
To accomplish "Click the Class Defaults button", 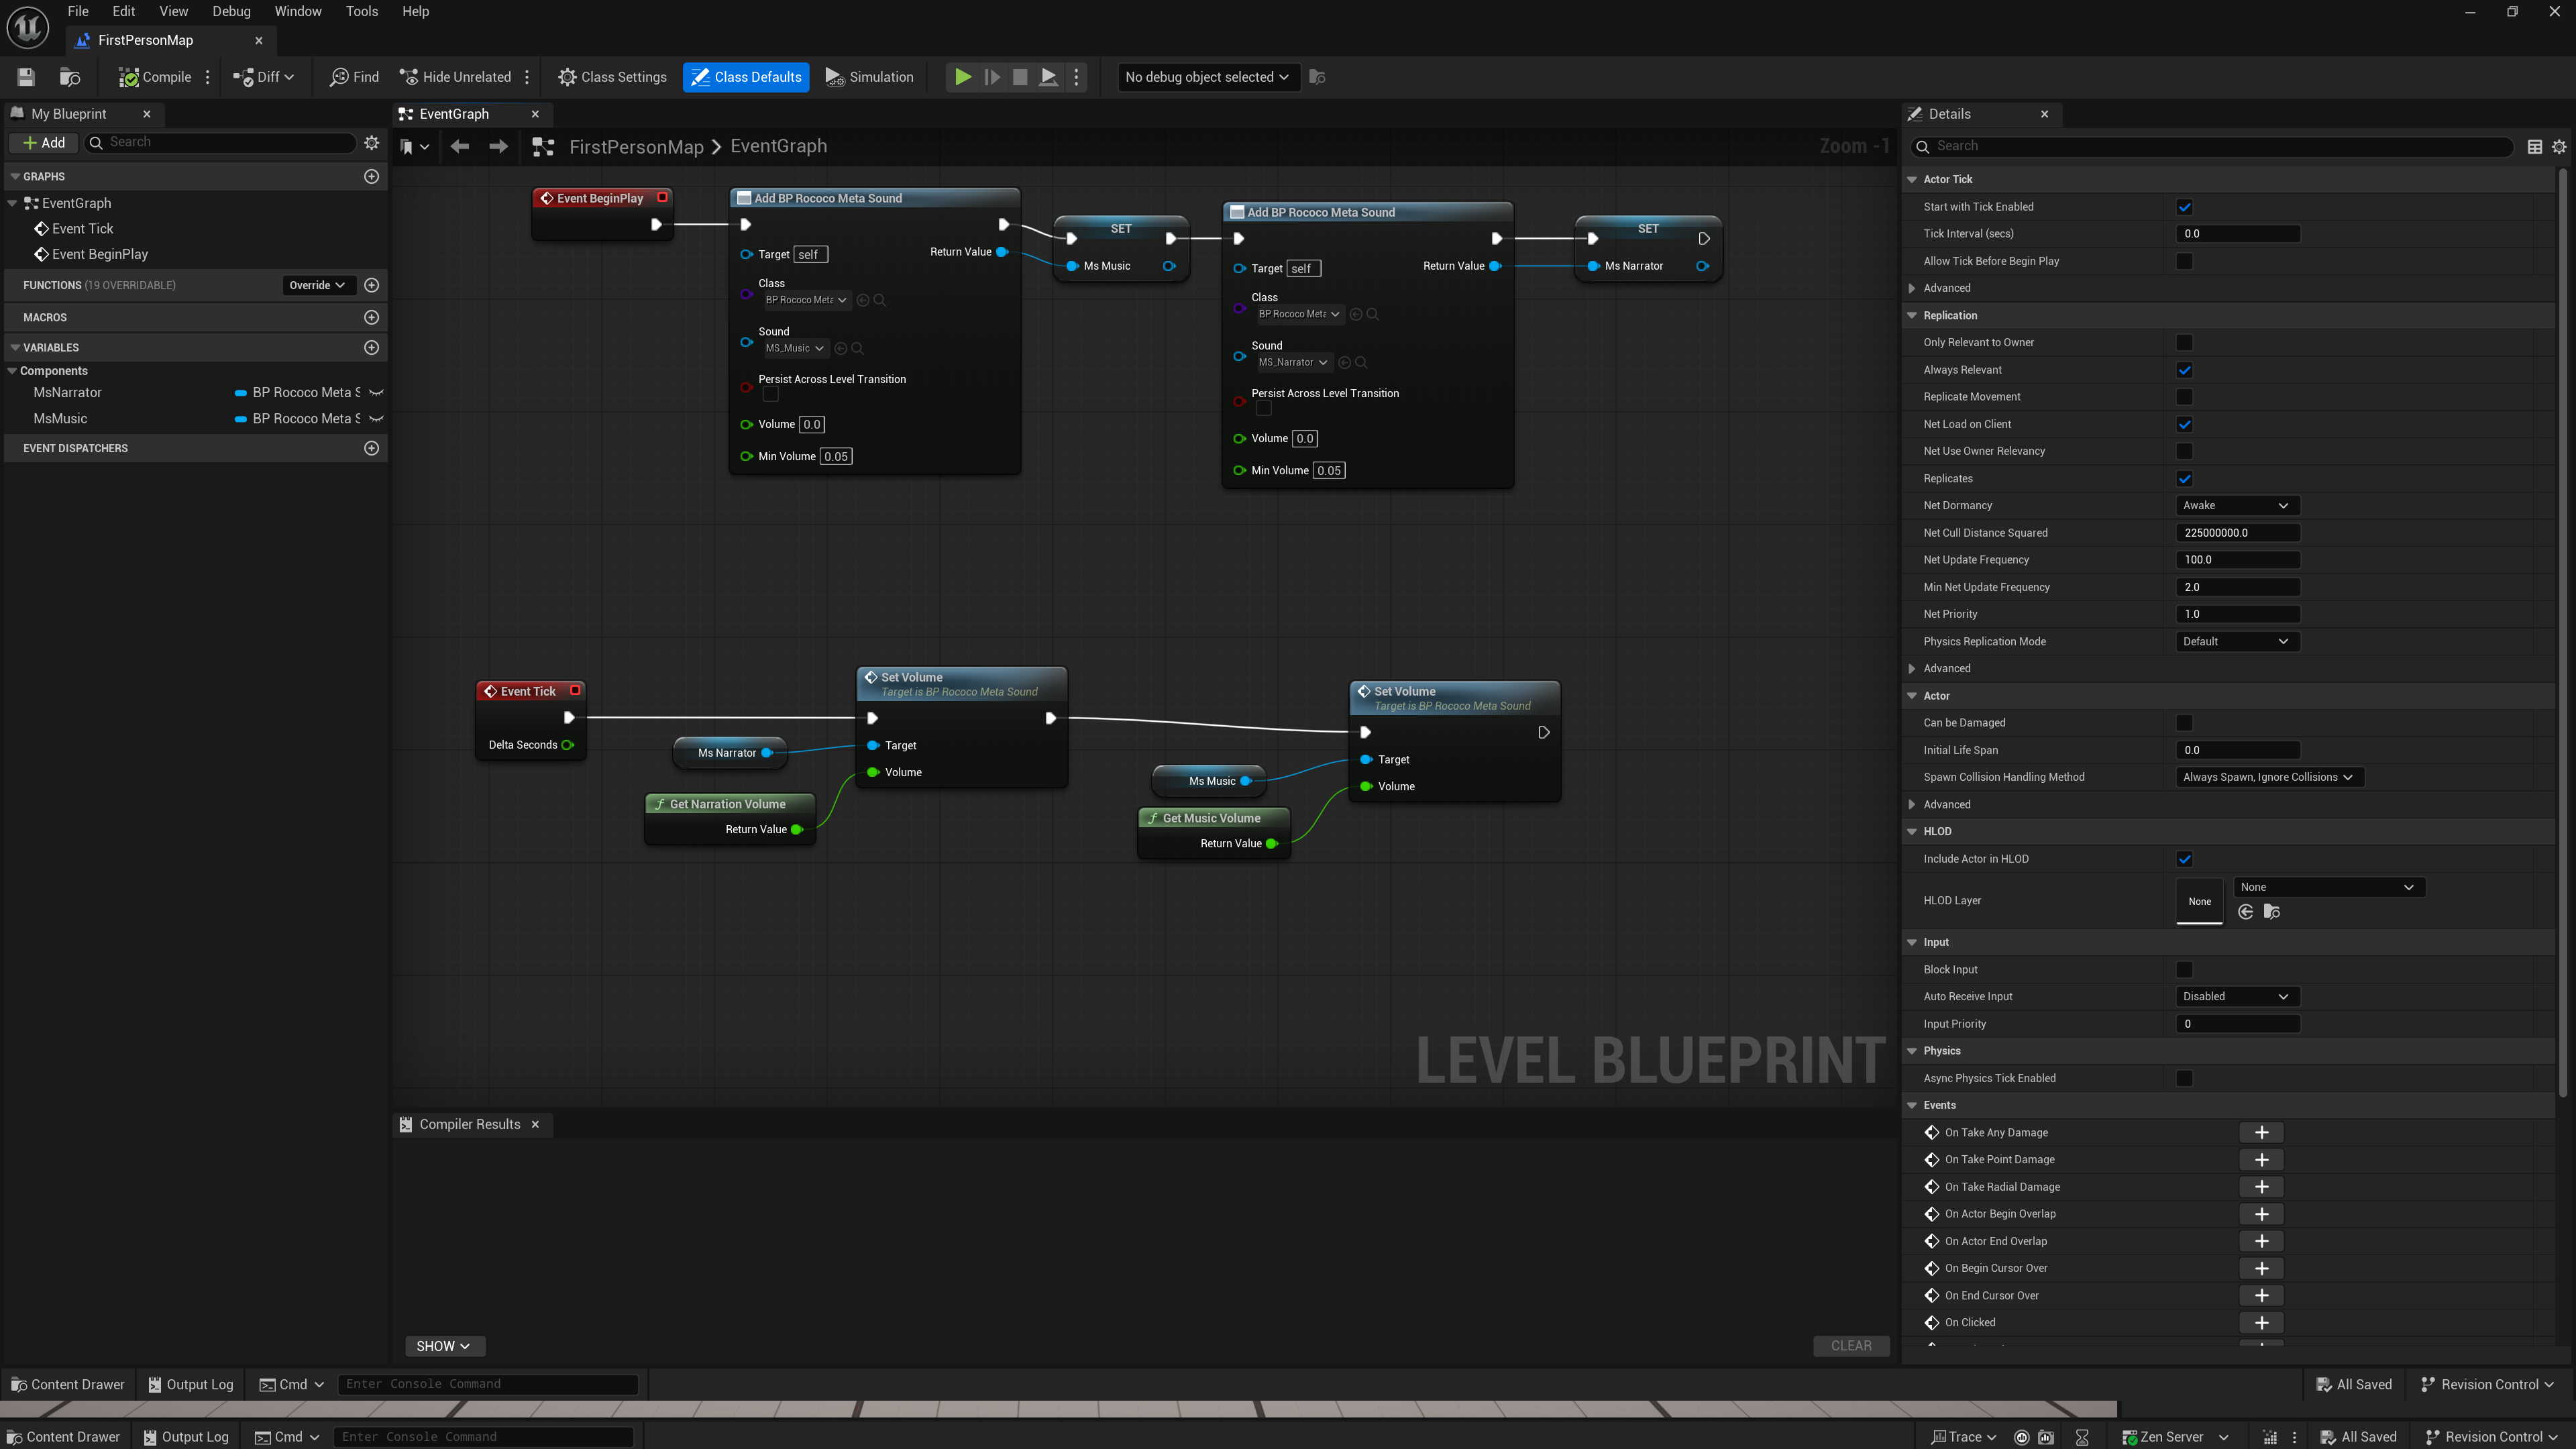I will 746,77.
